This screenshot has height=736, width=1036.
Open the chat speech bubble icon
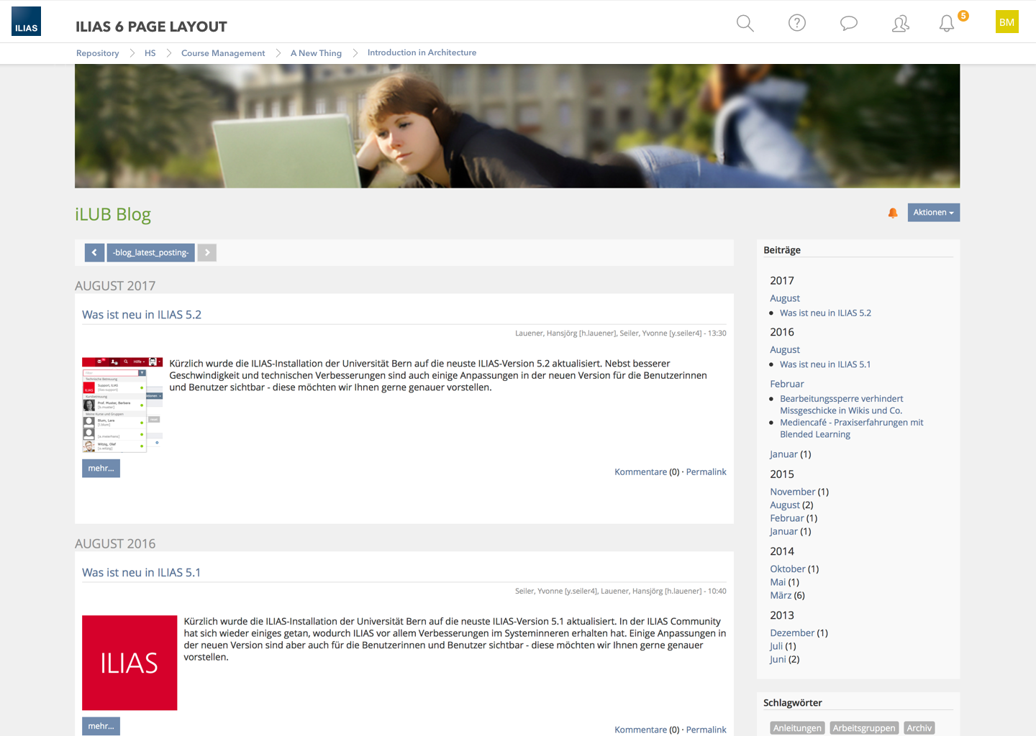tap(848, 23)
